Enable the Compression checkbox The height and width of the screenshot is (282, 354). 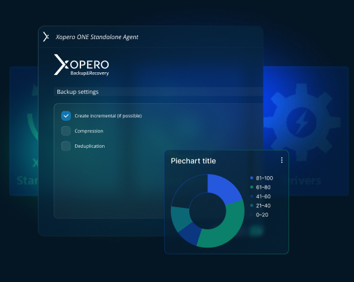click(66, 131)
